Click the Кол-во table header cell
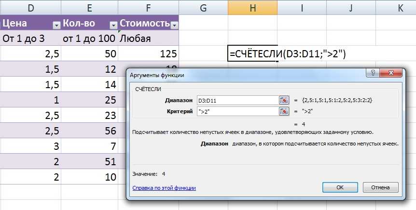 click(89, 23)
